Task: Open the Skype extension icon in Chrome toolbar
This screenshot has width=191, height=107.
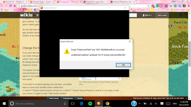Action: point(180,6)
